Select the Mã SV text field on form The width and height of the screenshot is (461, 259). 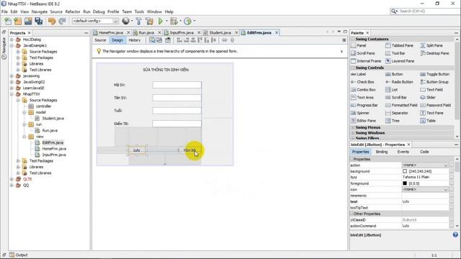coord(177,85)
